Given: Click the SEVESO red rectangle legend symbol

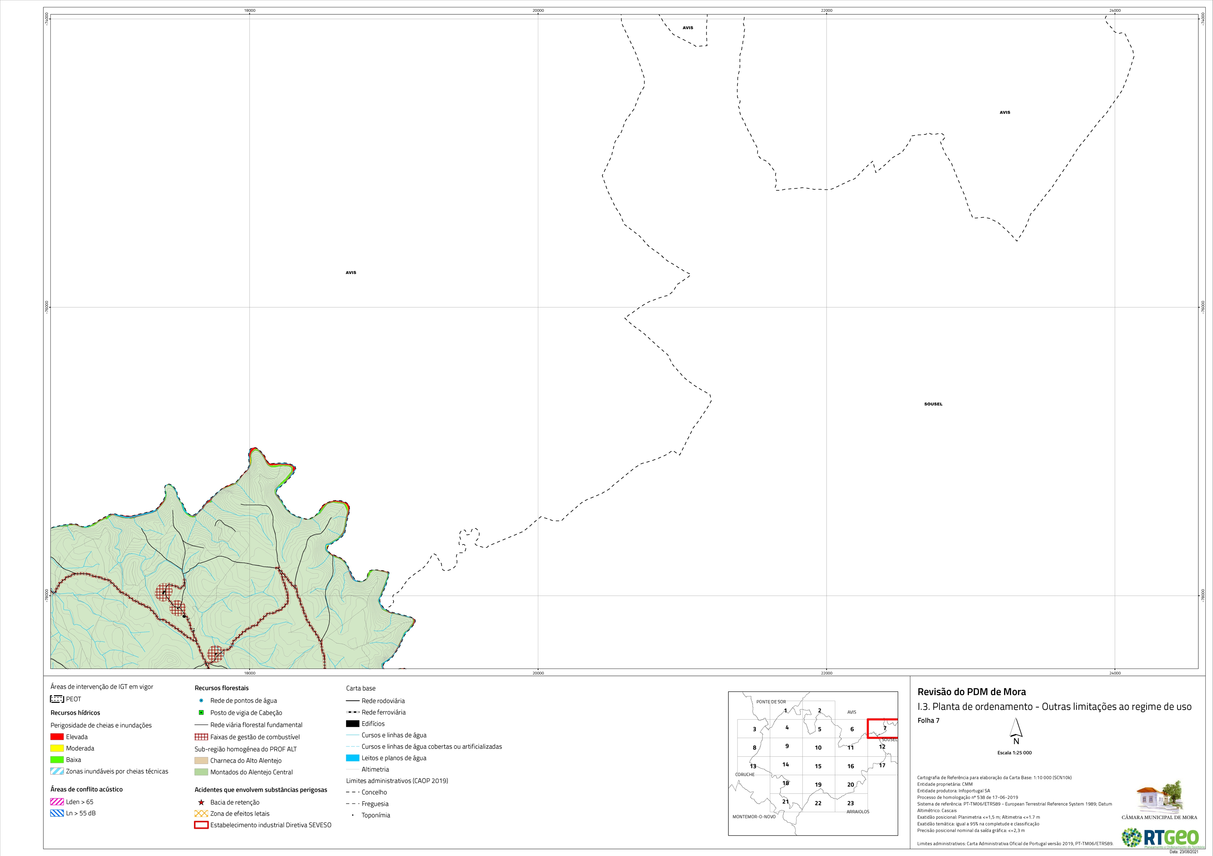Looking at the screenshot, I should point(201,825).
